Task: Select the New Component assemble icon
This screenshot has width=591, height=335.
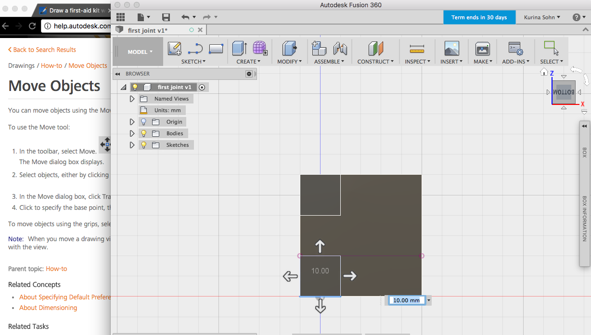Action: [x=319, y=48]
